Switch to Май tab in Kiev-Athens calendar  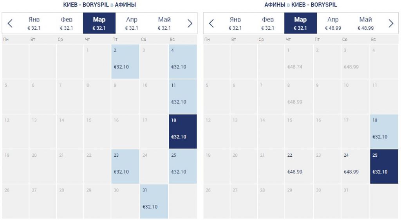tap(164, 23)
